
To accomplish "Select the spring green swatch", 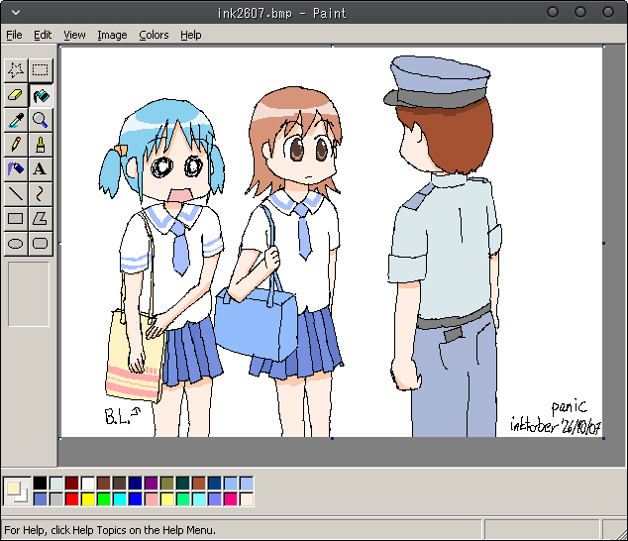I will tap(183, 499).
